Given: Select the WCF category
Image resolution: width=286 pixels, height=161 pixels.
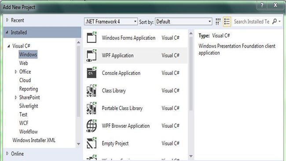Looking at the screenshot, I should [24, 123].
